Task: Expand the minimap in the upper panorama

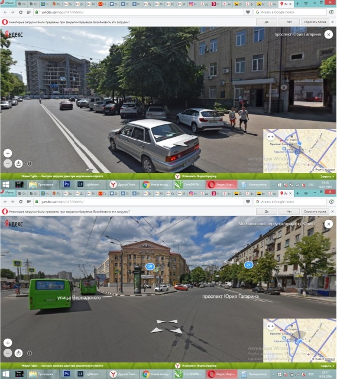Action: click(271, 137)
